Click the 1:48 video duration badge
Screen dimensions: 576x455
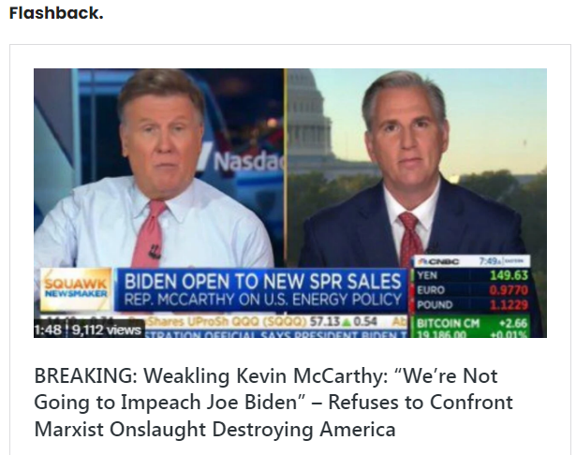pyautogui.click(x=48, y=330)
